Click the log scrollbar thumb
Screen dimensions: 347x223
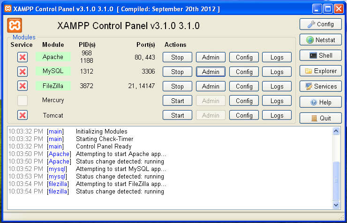(336, 181)
